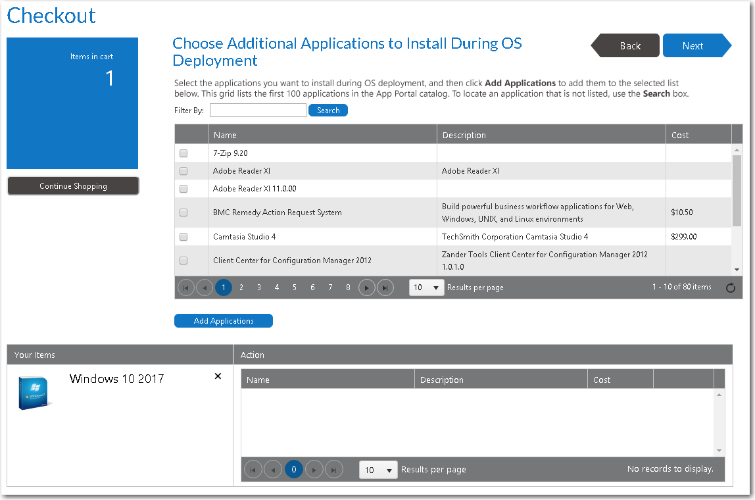Viewport: 755px width, 500px height.
Task: Go to first page in applications grid
Action: coord(186,287)
